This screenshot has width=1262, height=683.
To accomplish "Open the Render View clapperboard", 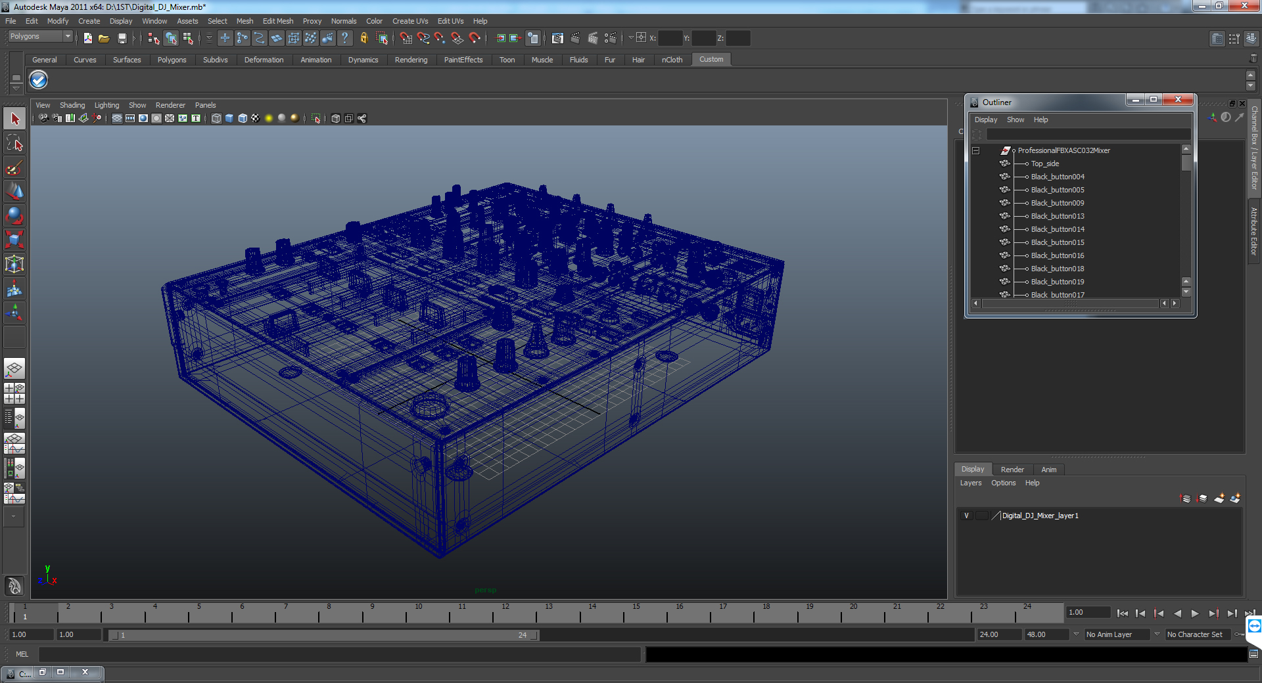I will pos(557,38).
